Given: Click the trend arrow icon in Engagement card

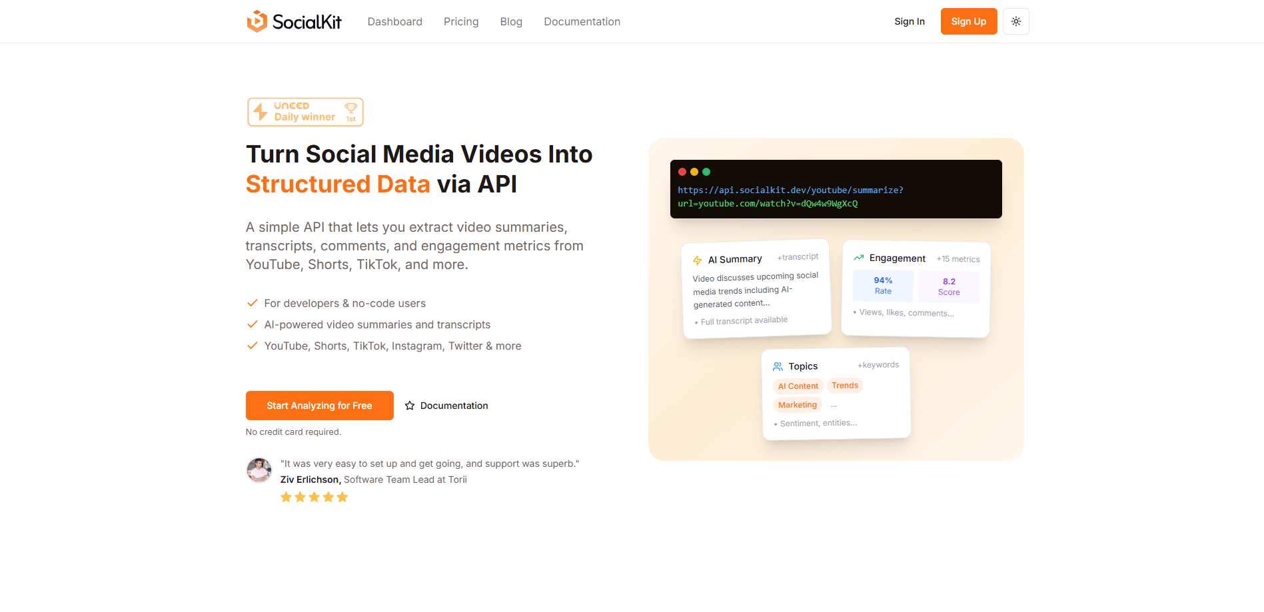Looking at the screenshot, I should [858, 257].
